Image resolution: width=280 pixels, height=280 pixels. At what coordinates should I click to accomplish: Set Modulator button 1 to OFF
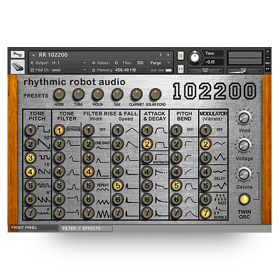[x=206, y=130]
